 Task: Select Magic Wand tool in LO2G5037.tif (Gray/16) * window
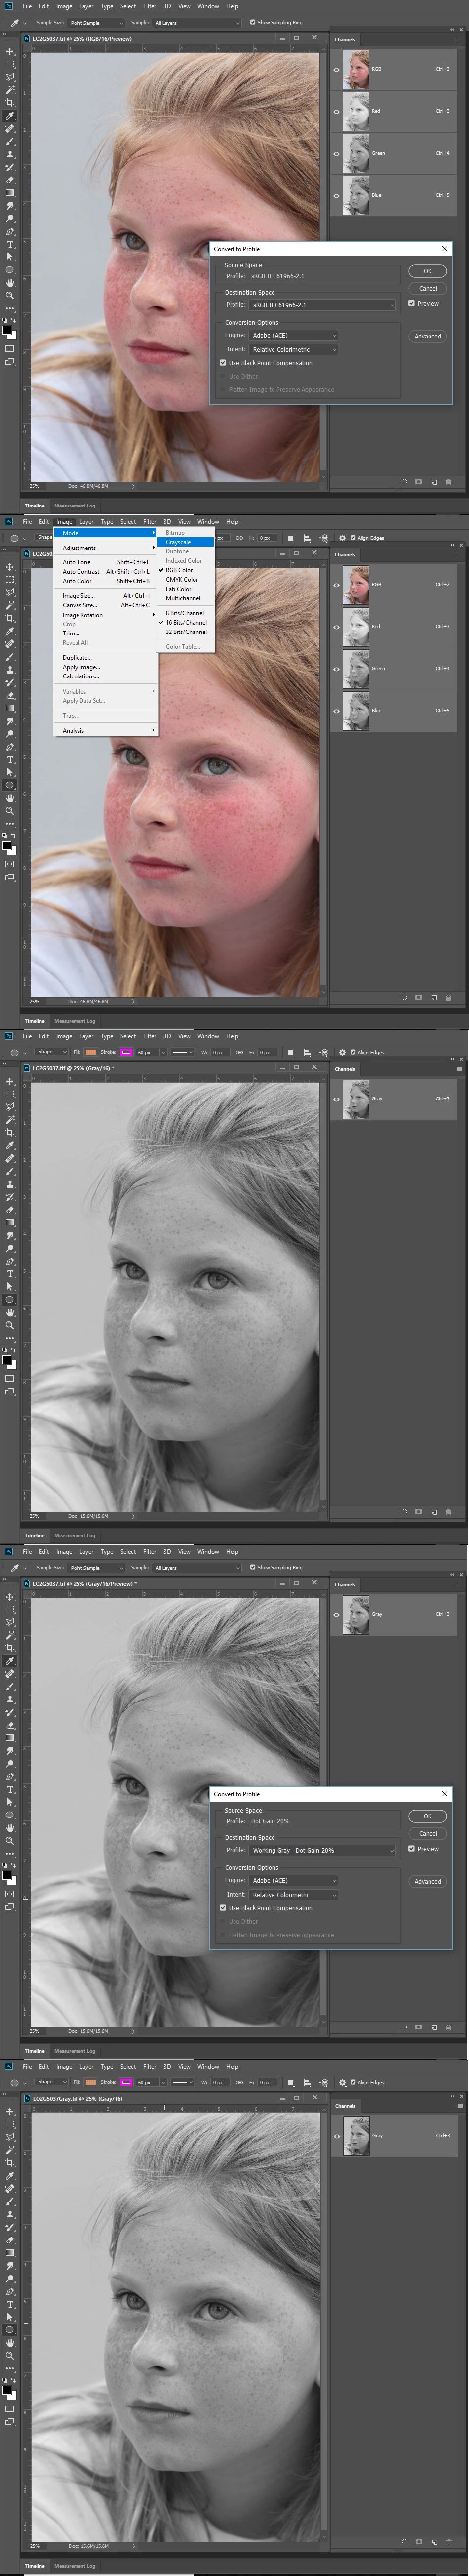click(x=10, y=1120)
